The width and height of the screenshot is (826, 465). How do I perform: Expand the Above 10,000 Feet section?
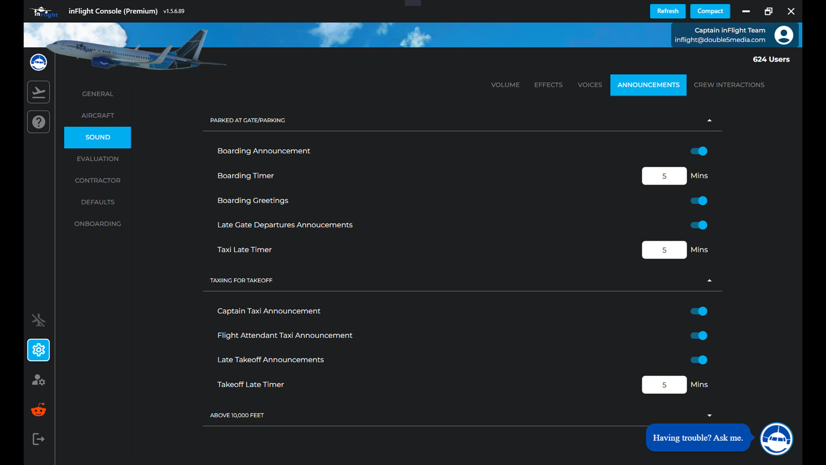[709, 415]
